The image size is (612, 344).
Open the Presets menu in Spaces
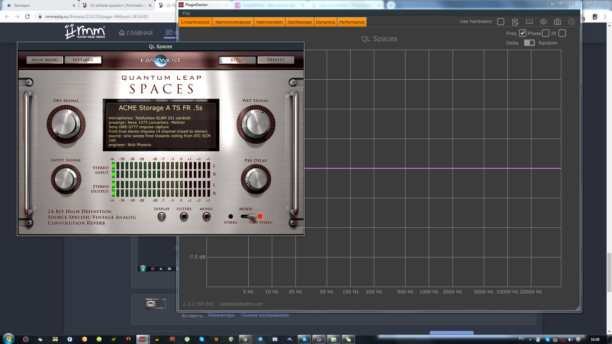tap(276, 60)
